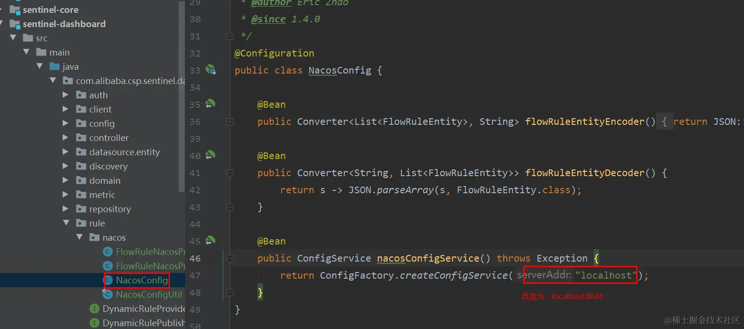Expand the auth package
744x329 pixels.
(66, 95)
